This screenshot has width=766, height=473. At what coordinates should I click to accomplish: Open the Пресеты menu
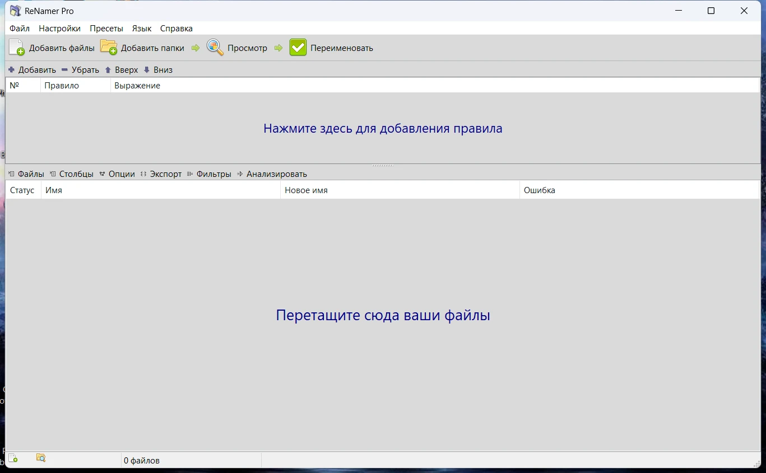106,29
